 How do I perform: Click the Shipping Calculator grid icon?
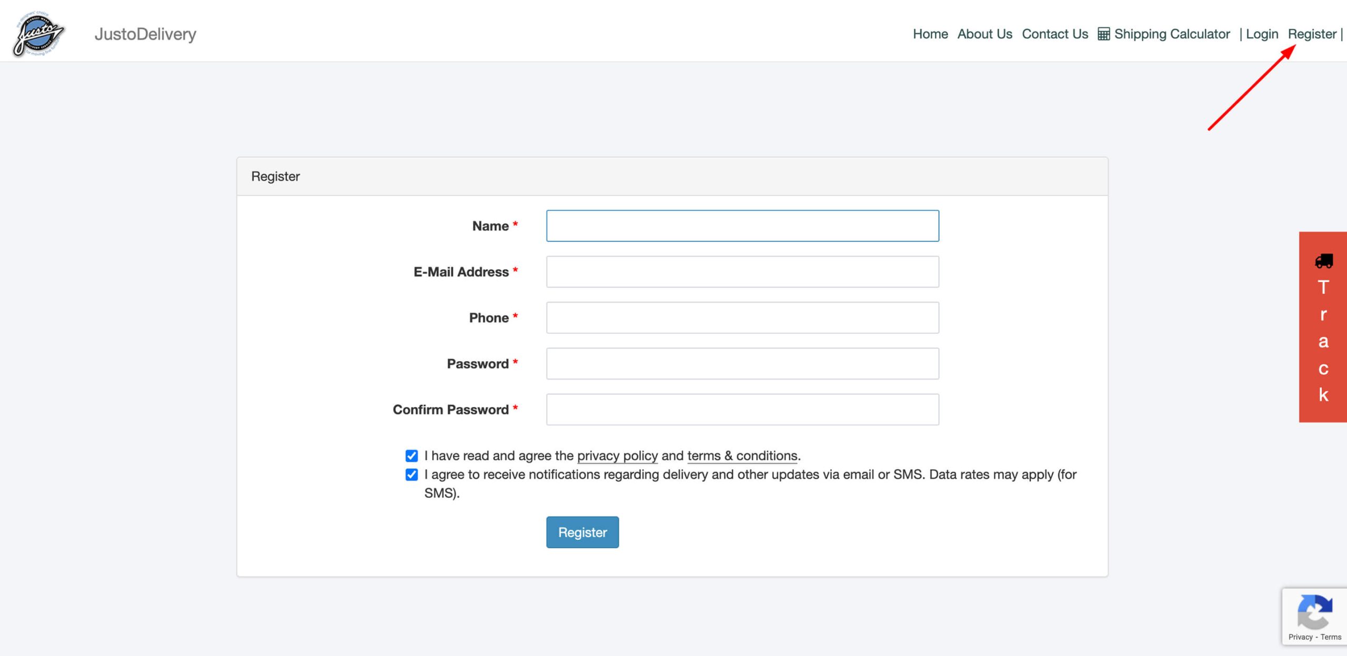(x=1103, y=34)
